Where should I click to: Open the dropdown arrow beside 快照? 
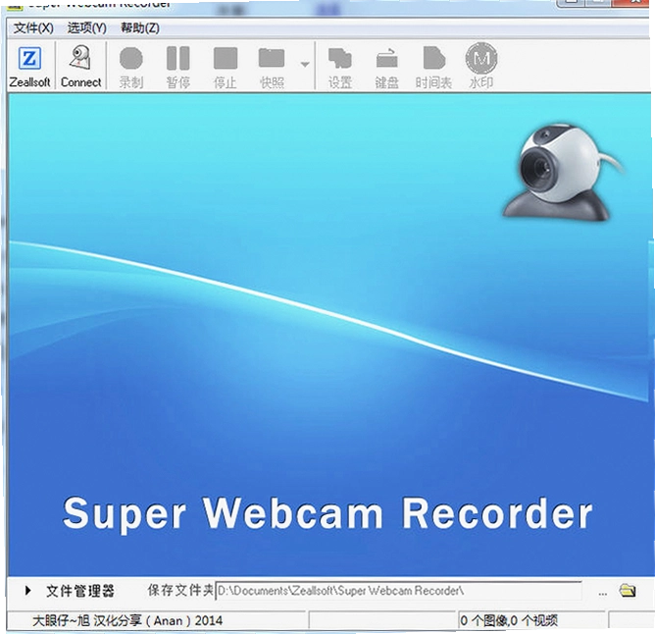coord(305,65)
